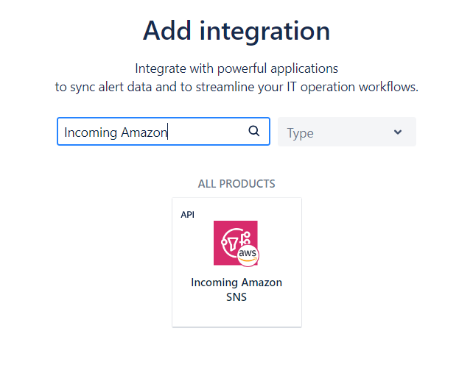The image size is (473, 387).
Task: Click the search magnifier icon
Action: coord(253,131)
